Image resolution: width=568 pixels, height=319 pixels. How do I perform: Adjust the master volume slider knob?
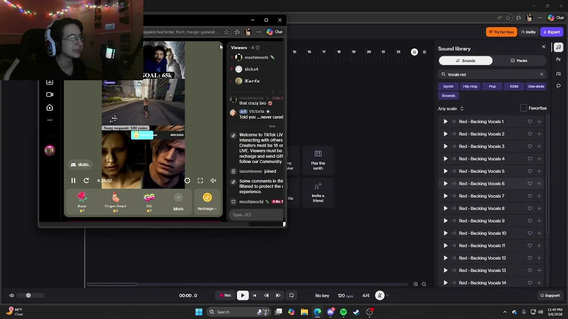pyautogui.click(x=28, y=296)
